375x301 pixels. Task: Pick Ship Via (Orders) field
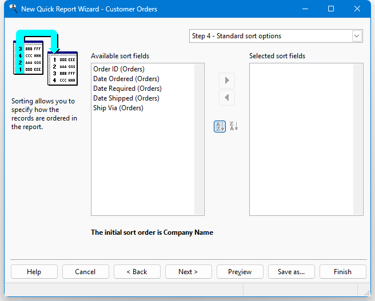click(118, 108)
